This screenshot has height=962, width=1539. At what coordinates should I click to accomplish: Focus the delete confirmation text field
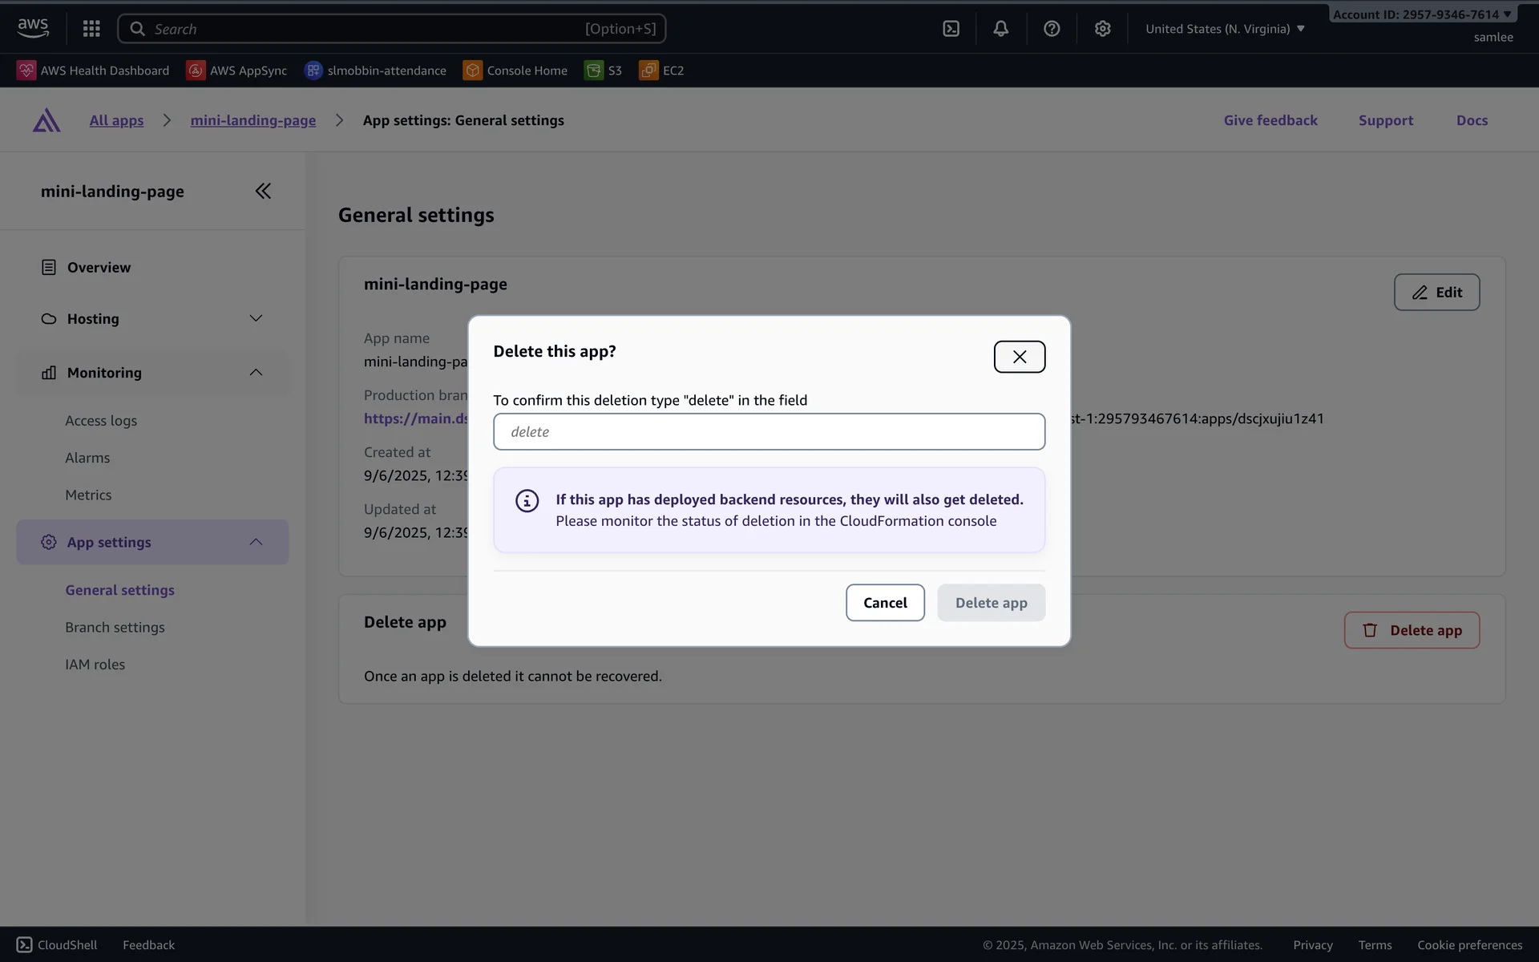click(x=768, y=431)
